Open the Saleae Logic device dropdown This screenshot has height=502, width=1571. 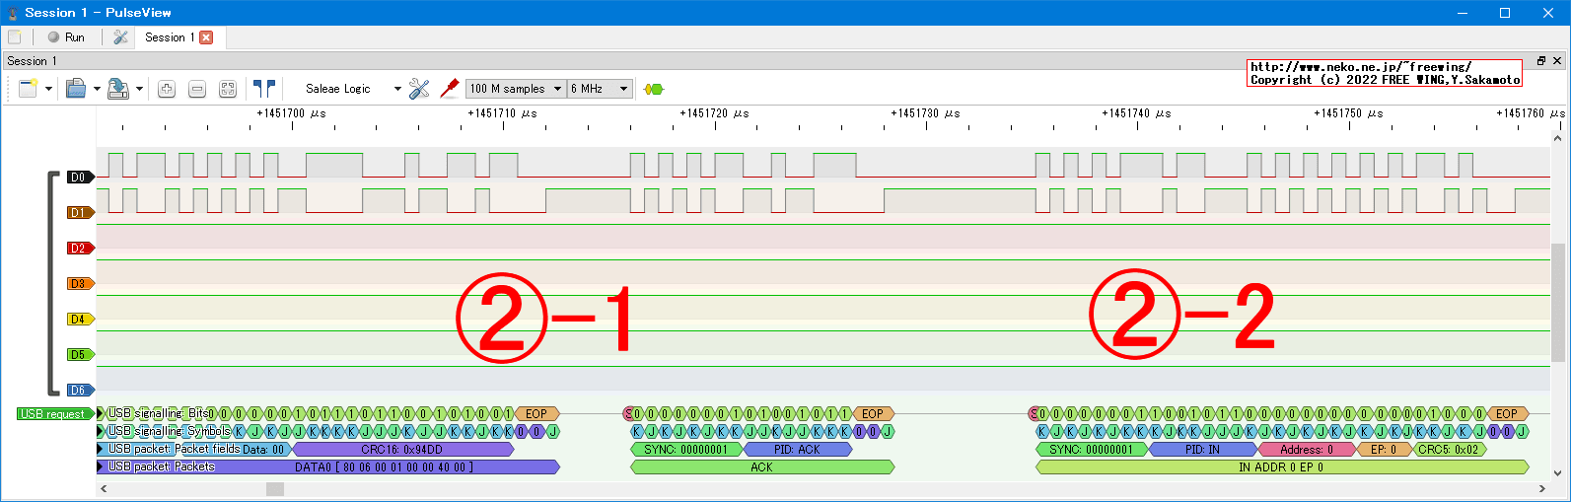[x=352, y=89]
